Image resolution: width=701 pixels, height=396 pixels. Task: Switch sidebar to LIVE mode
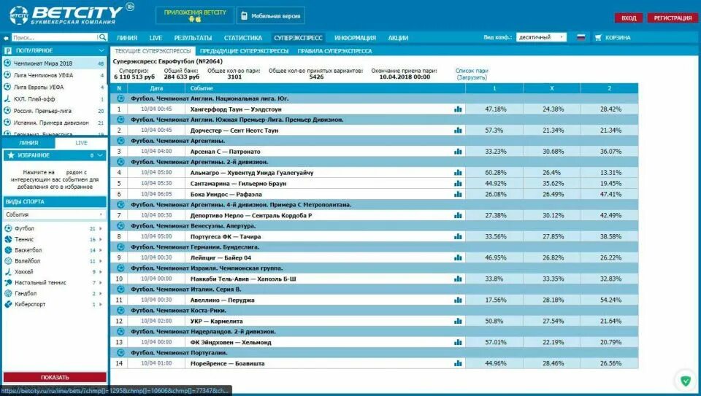click(81, 143)
